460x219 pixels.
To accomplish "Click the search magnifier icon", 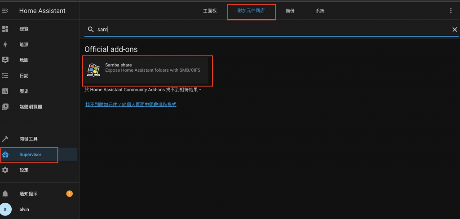I will point(91,29).
